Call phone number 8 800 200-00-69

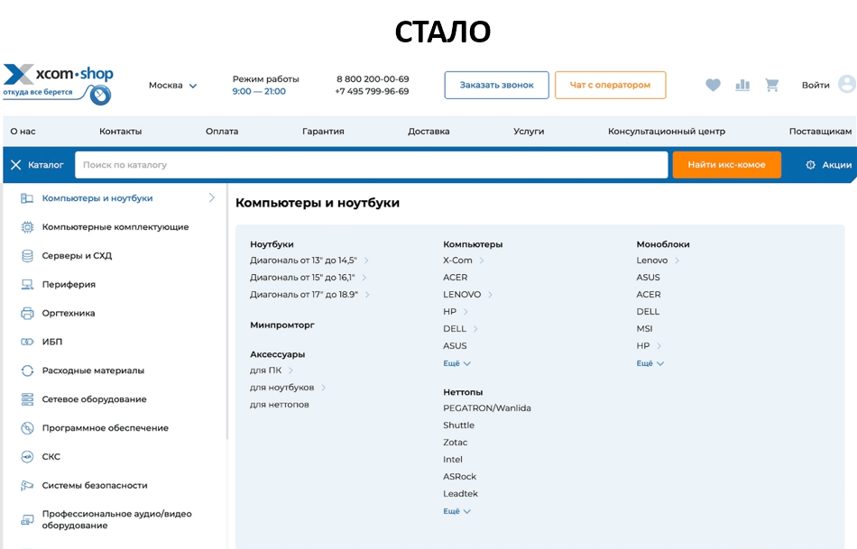tap(373, 79)
